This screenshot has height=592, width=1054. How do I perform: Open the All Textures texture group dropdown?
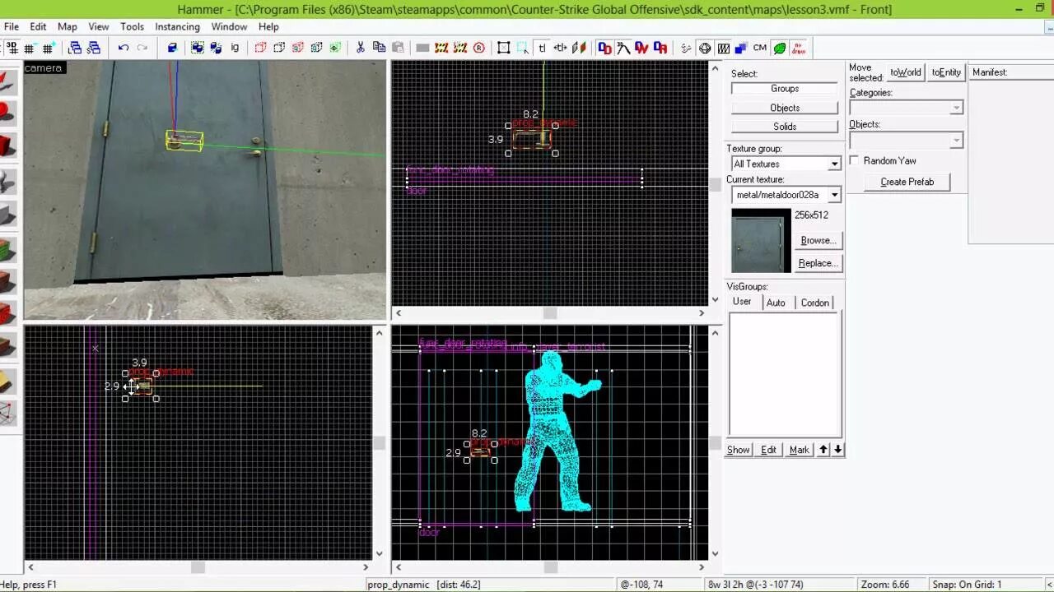834,164
